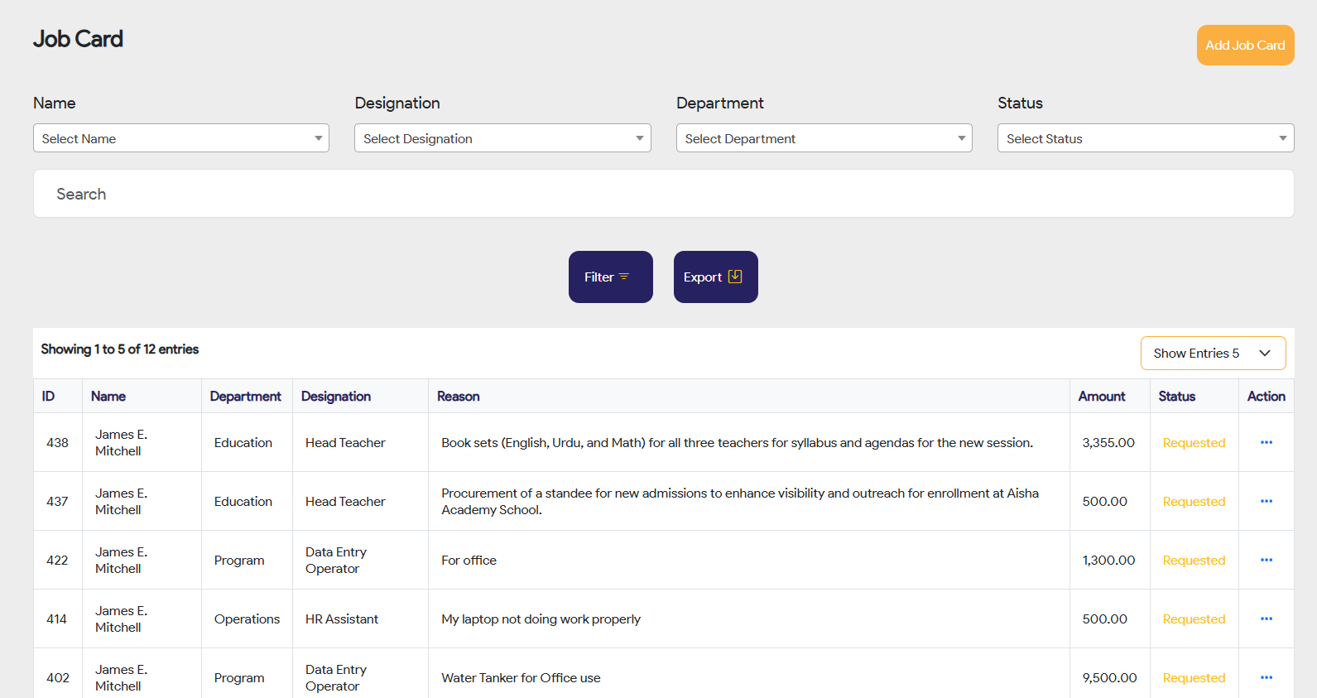Open action menu for job card 414
The height and width of the screenshot is (698, 1317).
[x=1266, y=619]
